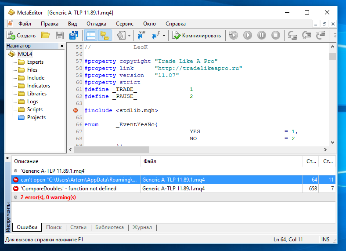Select the Files folder in Navigator
The height and width of the screenshot is (251, 346).
click(32, 70)
